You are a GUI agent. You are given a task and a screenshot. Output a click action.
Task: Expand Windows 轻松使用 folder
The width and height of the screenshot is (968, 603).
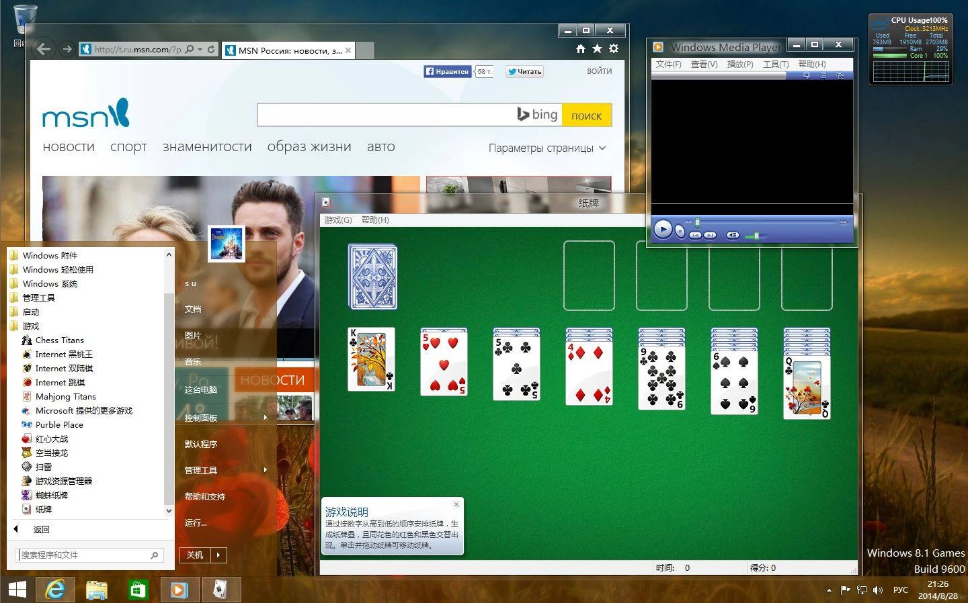pyautogui.click(x=51, y=270)
